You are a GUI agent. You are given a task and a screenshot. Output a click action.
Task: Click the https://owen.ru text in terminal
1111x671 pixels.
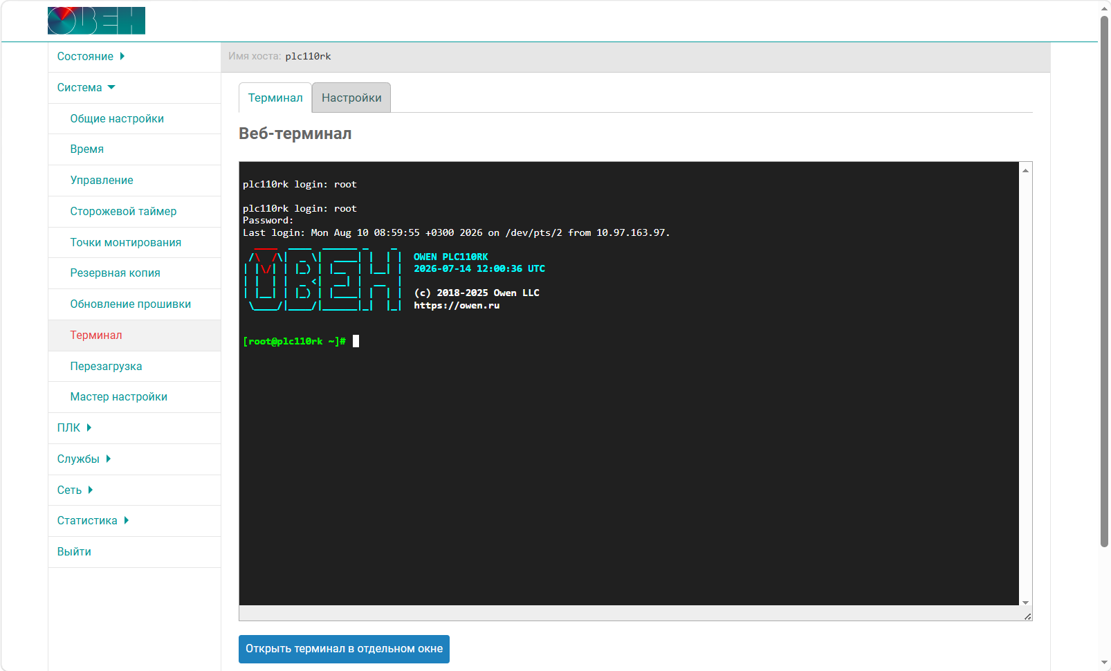pos(457,305)
